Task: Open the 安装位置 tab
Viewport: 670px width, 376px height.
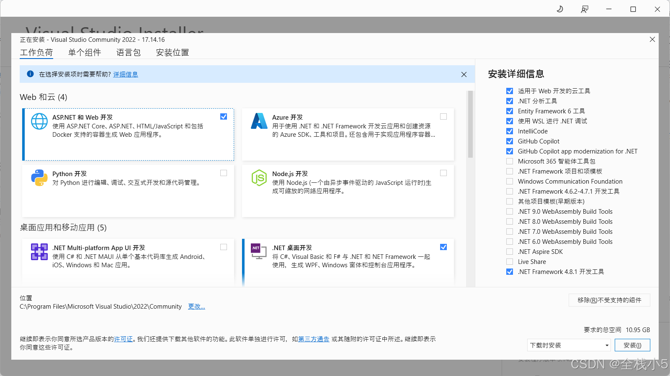Action: (x=173, y=52)
